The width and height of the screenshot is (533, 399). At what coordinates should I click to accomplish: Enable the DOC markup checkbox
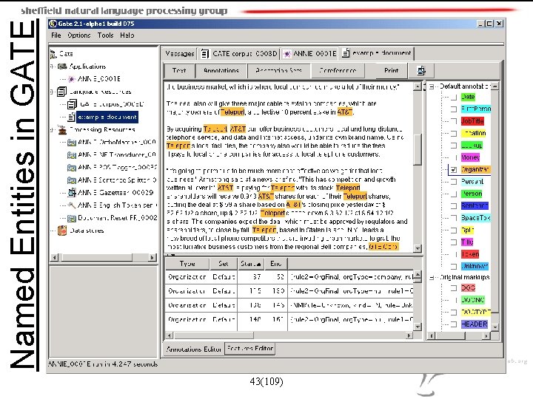pos(454,288)
